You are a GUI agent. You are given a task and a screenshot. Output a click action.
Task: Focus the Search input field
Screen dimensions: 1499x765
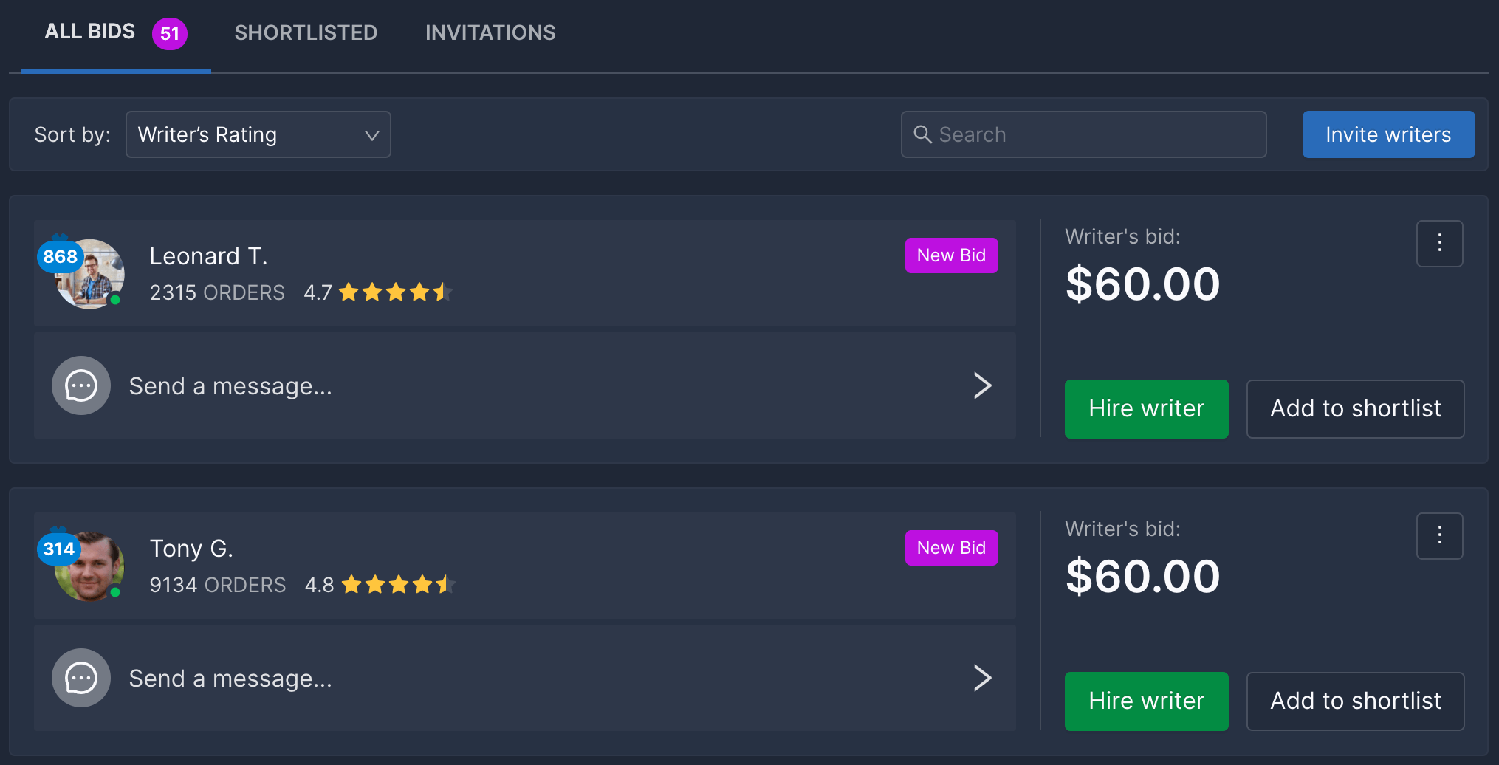tap(1093, 134)
